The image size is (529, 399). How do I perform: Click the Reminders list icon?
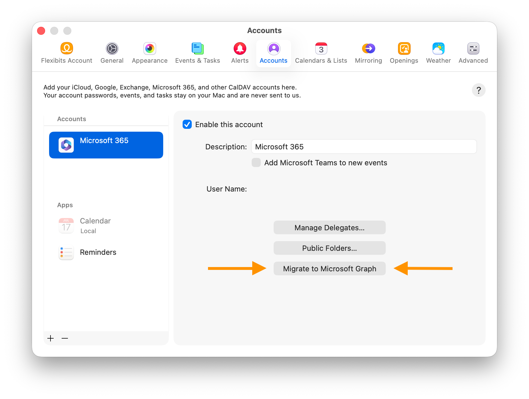[66, 253]
